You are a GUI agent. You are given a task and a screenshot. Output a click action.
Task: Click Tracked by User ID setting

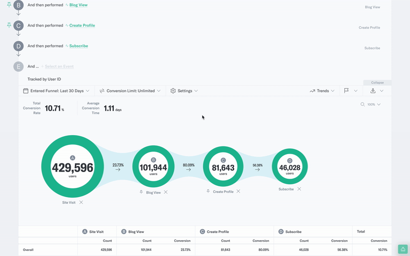44,79
